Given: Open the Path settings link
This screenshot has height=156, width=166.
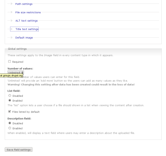Looking at the screenshot, I should point(24,4).
